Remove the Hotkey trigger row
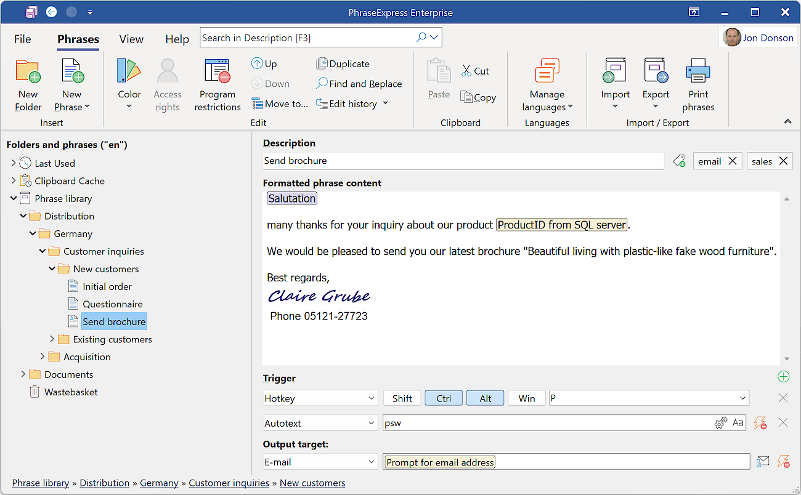The image size is (801, 495). pyautogui.click(x=783, y=398)
